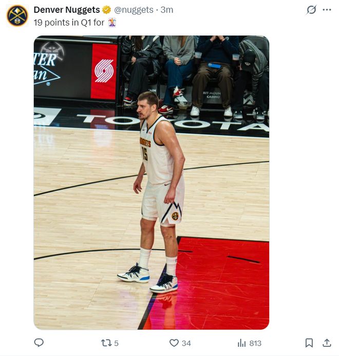Open the Denver Nuggets profile avatar
Screen dimensions: 339x356
[x=17, y=15]
